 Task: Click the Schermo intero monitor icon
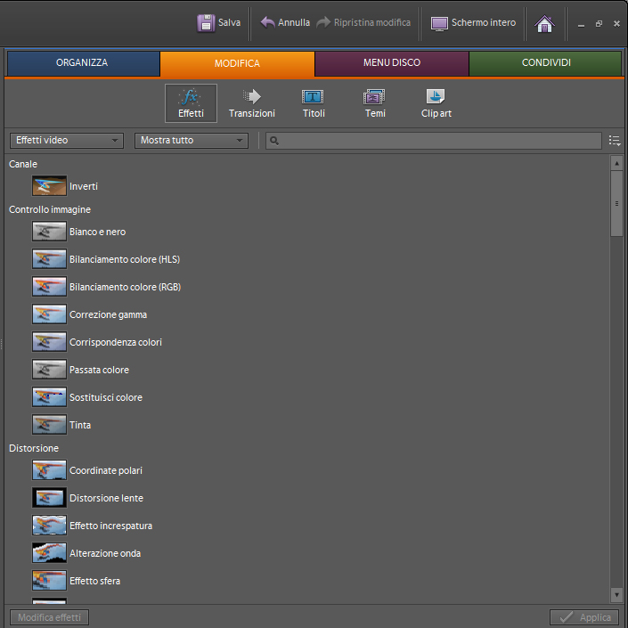click(440, 23)
